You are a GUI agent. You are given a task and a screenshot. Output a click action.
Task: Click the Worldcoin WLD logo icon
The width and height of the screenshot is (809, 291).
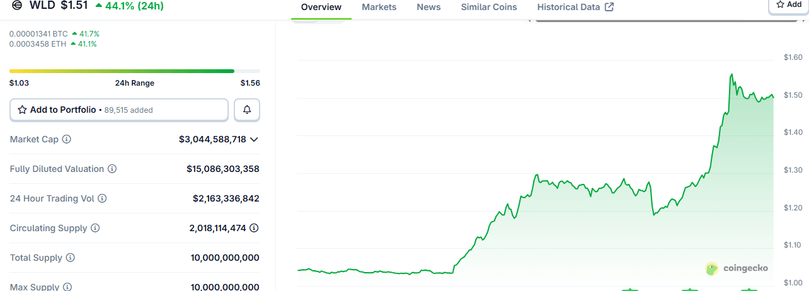[17, 5]
